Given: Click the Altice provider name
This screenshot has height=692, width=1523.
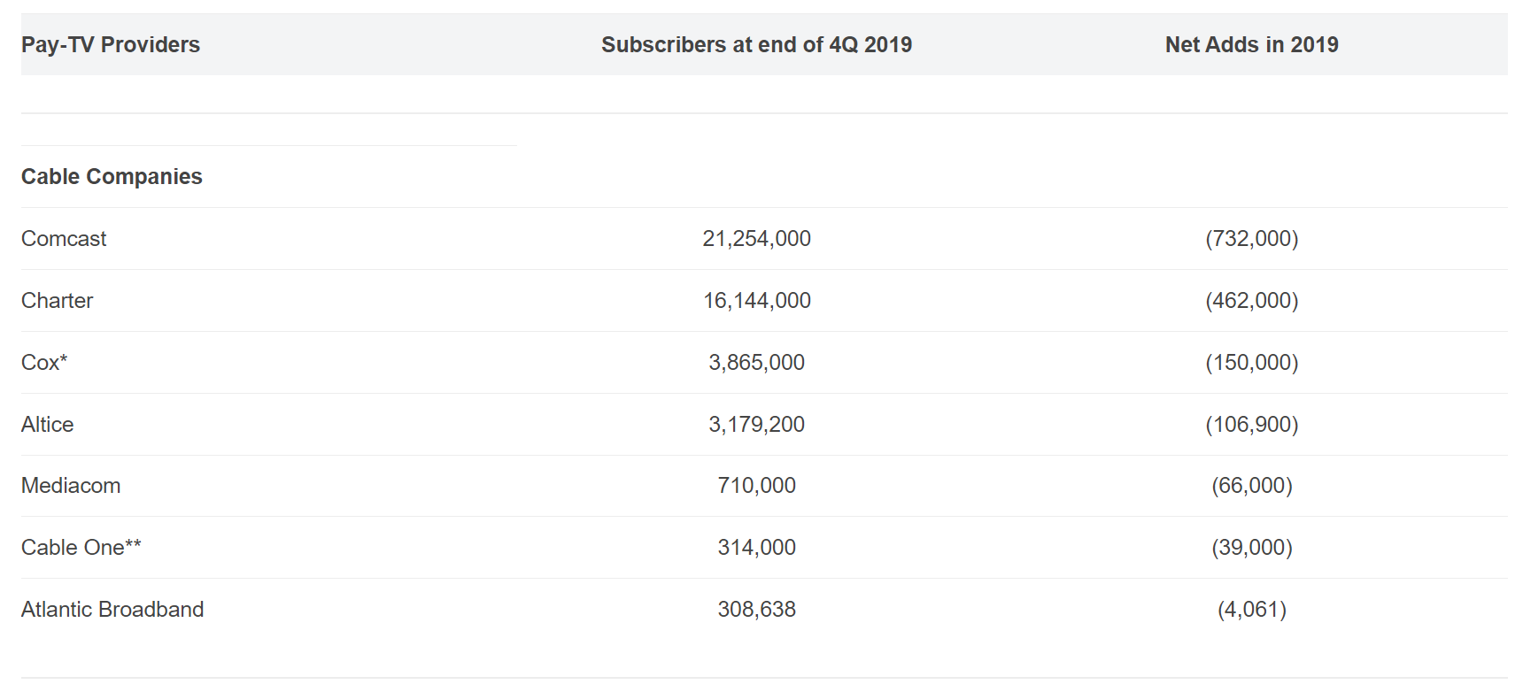Looking at the screenshot, I should click(x=47, y=425).
